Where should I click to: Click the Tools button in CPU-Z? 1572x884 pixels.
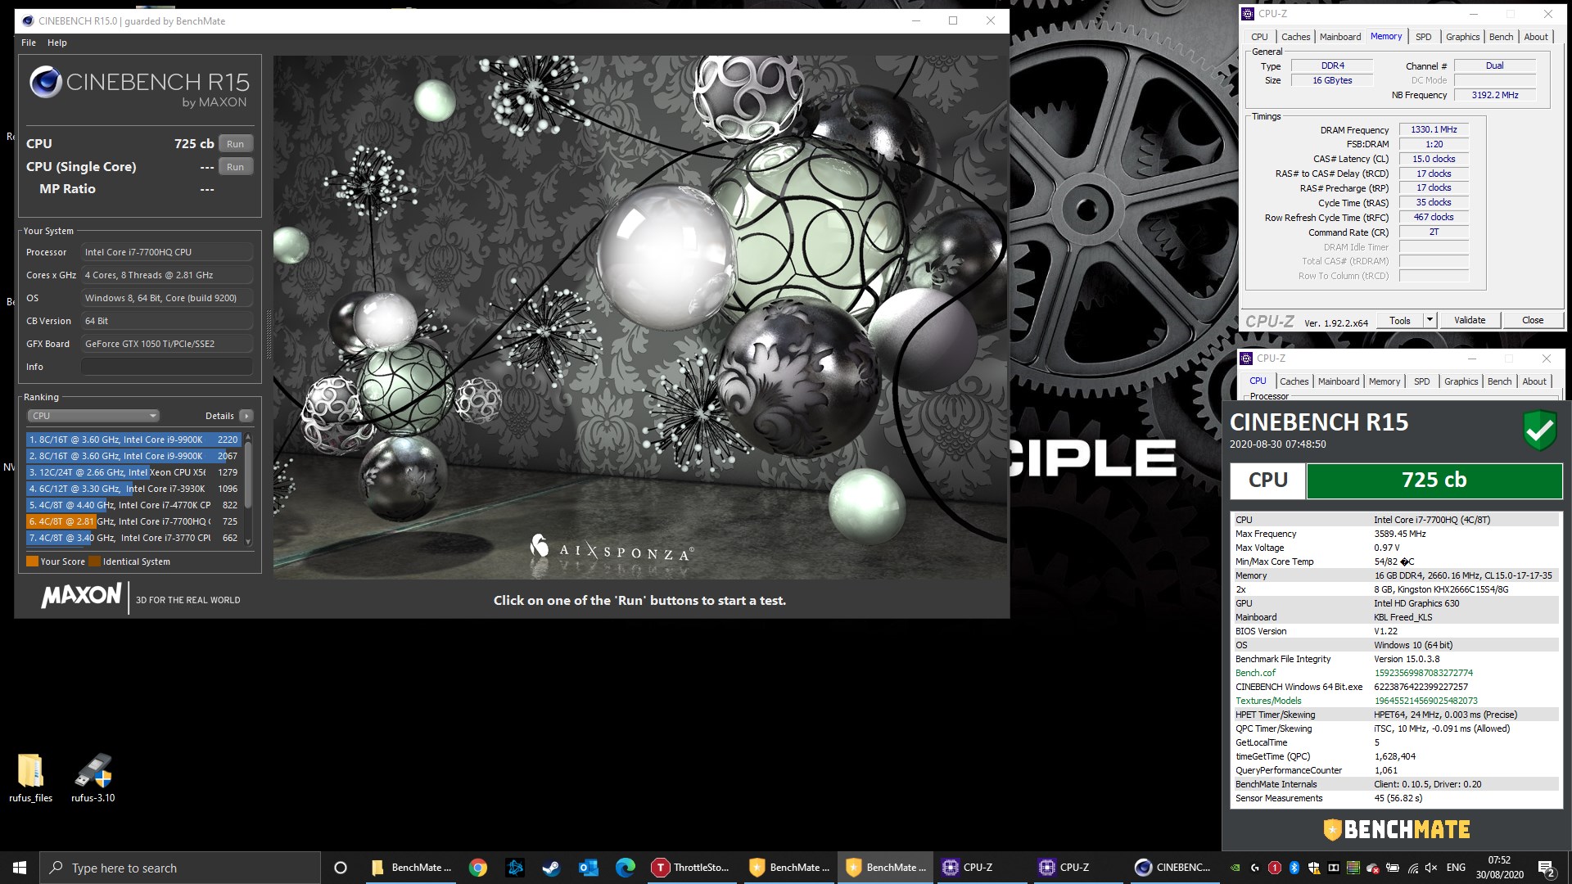1399,321
